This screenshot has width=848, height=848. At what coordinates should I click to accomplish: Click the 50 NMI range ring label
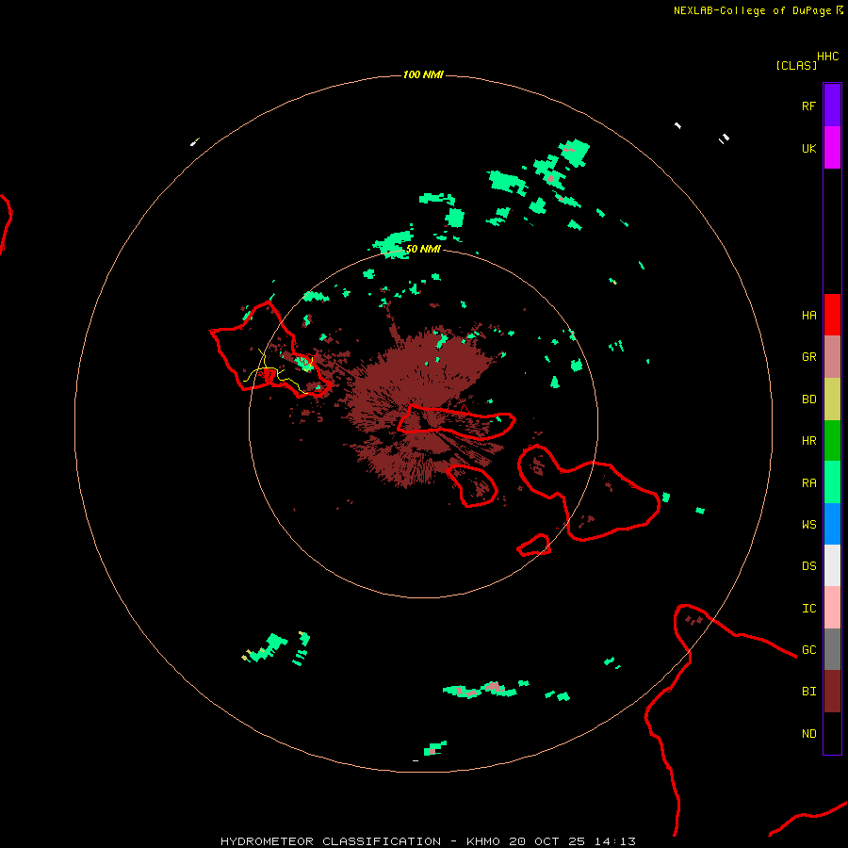[423, 249]
